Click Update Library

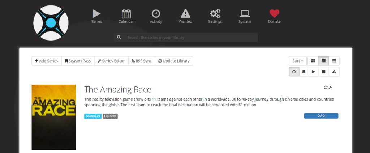click(174, 61)
